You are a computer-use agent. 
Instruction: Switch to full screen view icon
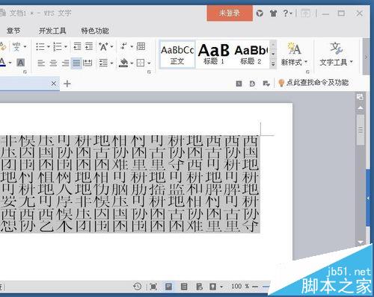[x=153, y=287]
